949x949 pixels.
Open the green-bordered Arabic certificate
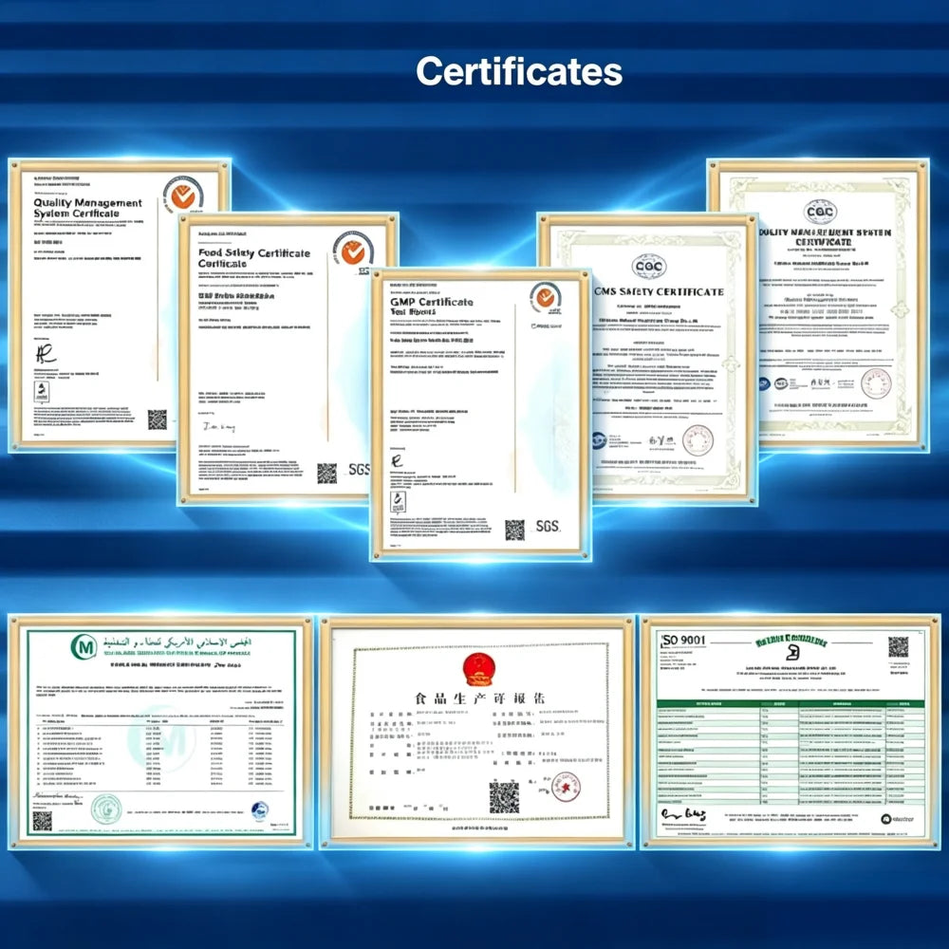(161, 733)
